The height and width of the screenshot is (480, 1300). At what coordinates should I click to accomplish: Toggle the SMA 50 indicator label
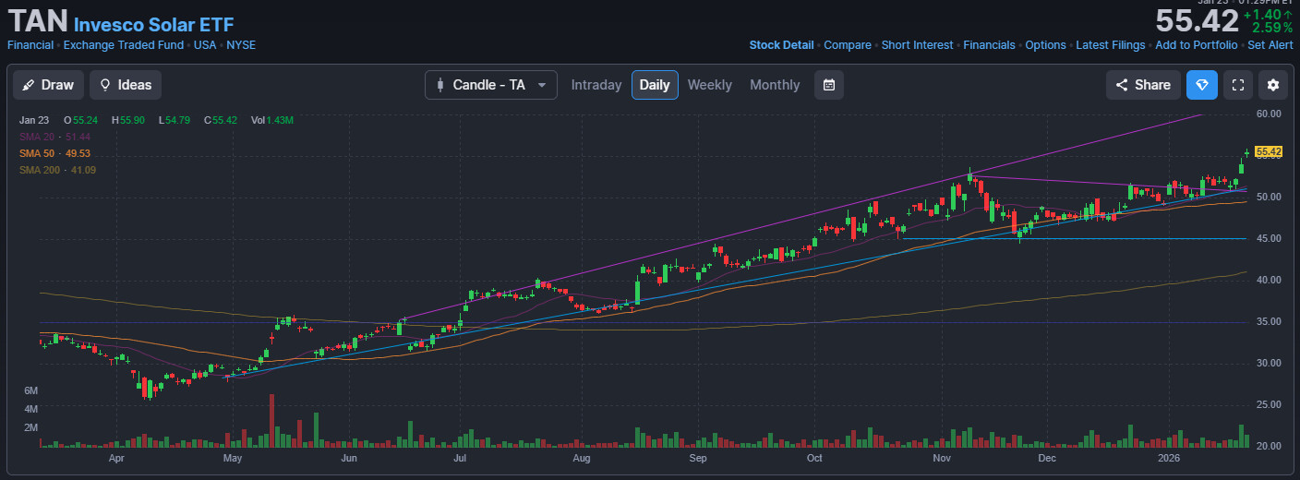tap(54, 153)
